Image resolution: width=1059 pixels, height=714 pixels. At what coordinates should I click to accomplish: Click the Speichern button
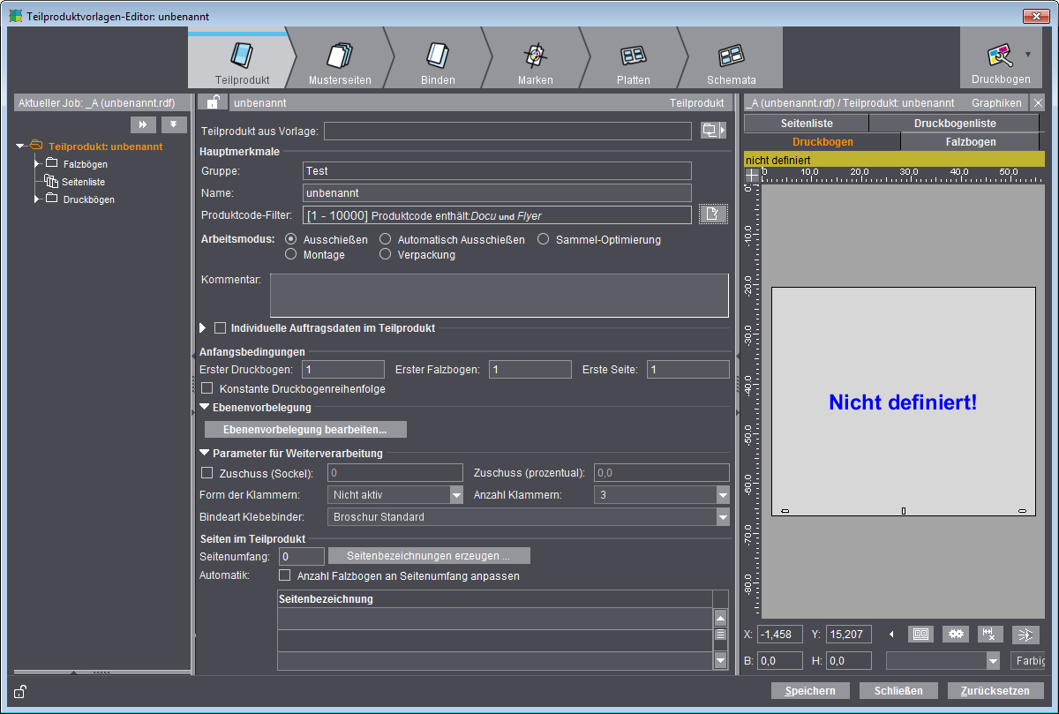pyautogui.click(x=810, y=691)
